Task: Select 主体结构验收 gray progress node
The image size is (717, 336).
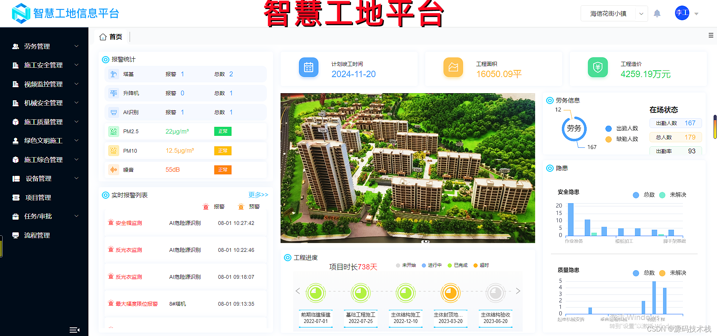Action: (496, 293)
